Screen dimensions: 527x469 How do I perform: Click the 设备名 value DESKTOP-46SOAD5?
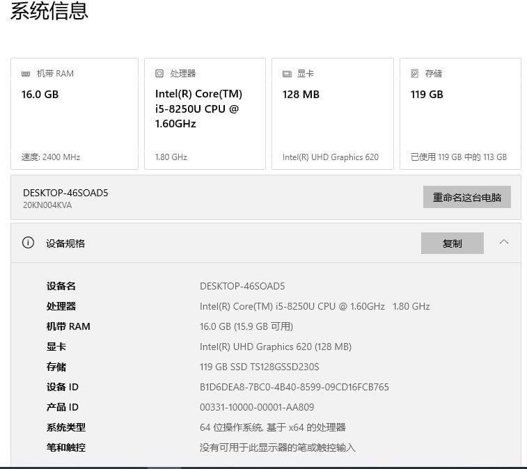tap(242, 286)
